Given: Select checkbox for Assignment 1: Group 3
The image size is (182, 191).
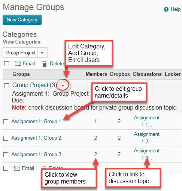Looking at the screenshot, I should click(6, 155).
